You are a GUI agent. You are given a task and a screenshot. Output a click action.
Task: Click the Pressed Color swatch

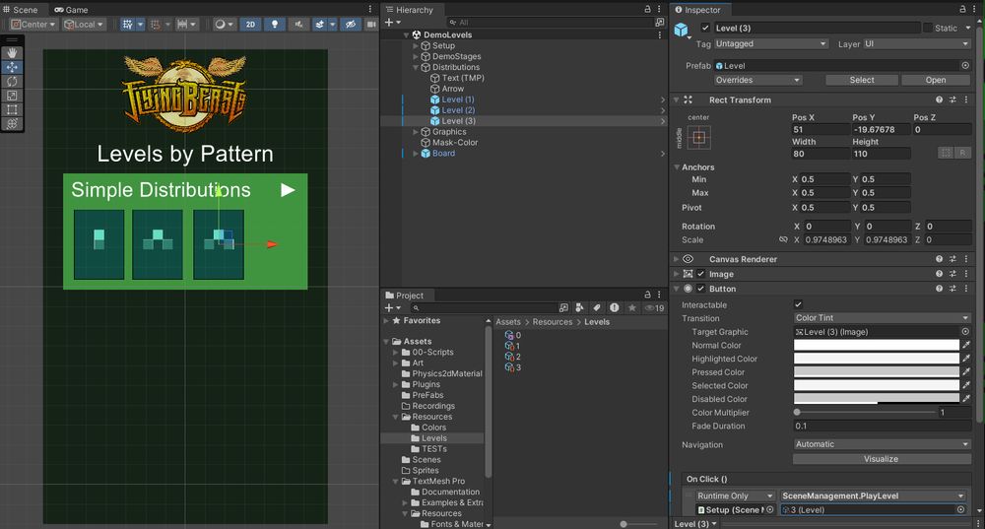pyautogui.click(x=876, y=372)
